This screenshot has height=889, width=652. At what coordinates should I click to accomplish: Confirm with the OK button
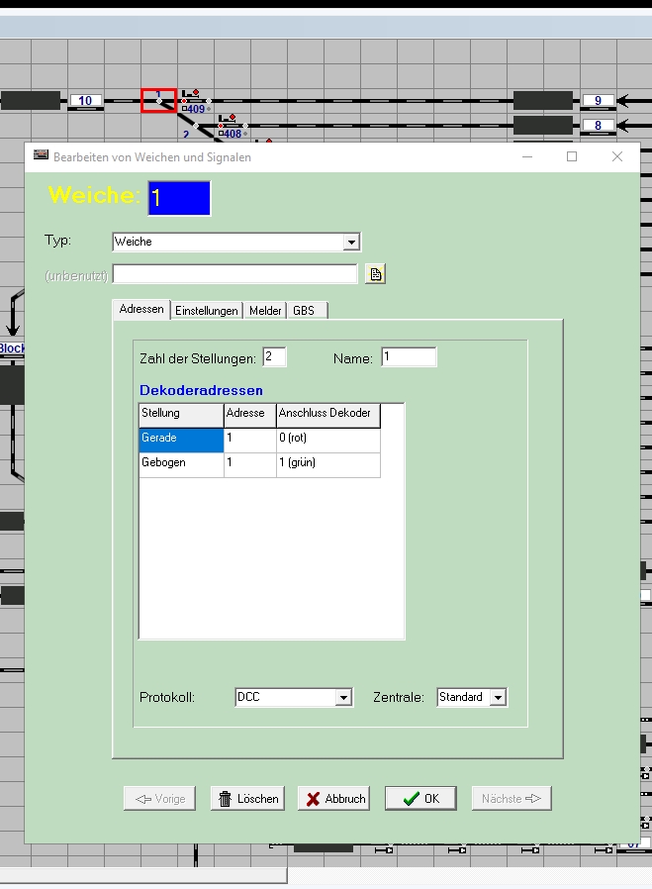tap(420, 799)
